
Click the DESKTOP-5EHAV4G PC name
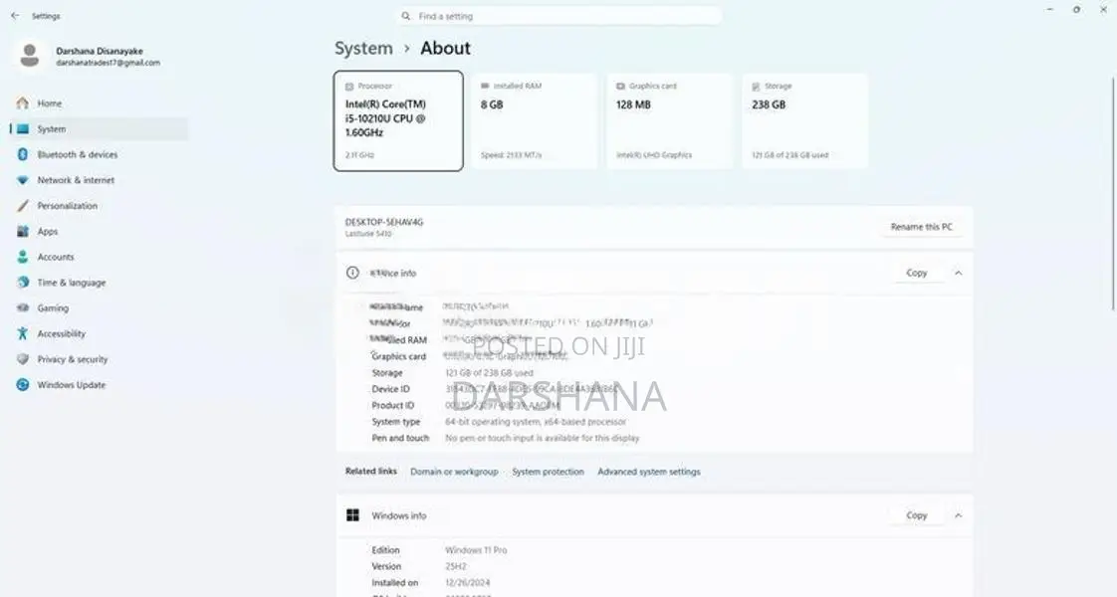pos(384,222)
